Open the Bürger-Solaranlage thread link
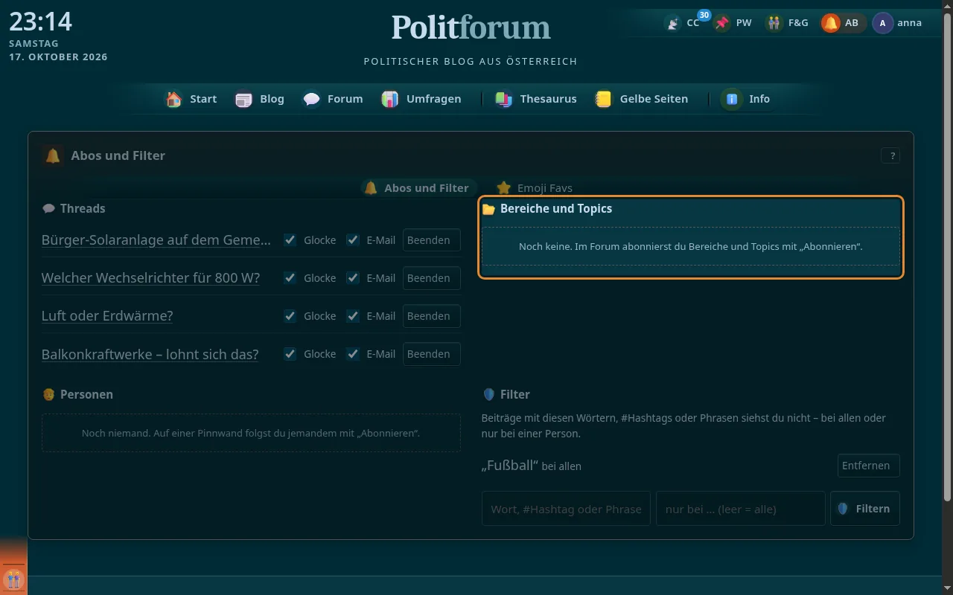953x595 pixels. tap(156, 240)
